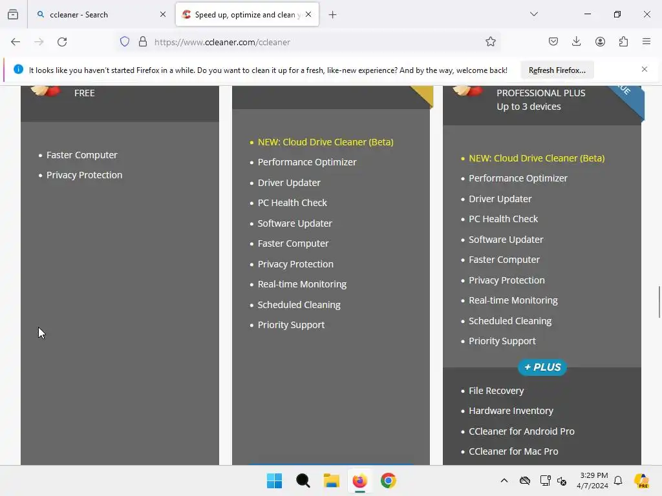This screenshot has height=496, width=662.
Task: Click the + PLUS badge
Action: coord(542,367)
